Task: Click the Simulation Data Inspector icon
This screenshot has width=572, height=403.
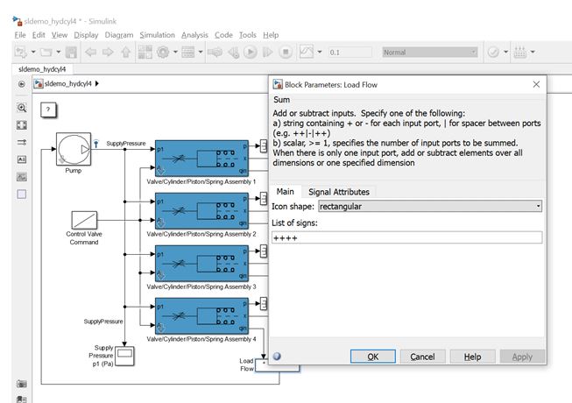Action: click(x=307, y=52)
